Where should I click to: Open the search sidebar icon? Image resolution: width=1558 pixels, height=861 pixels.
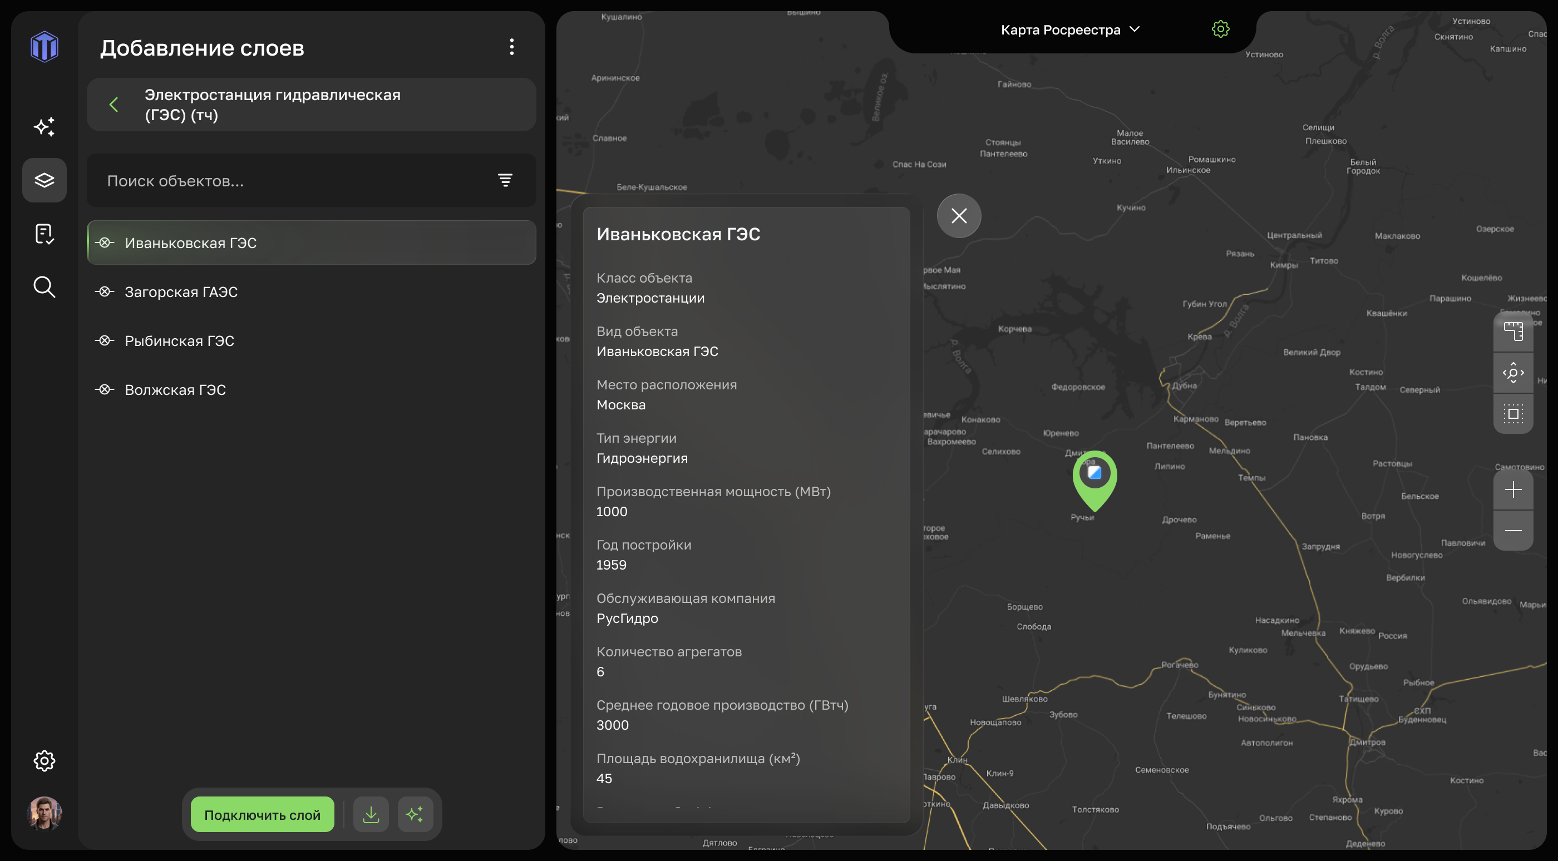tap(44, 286)
